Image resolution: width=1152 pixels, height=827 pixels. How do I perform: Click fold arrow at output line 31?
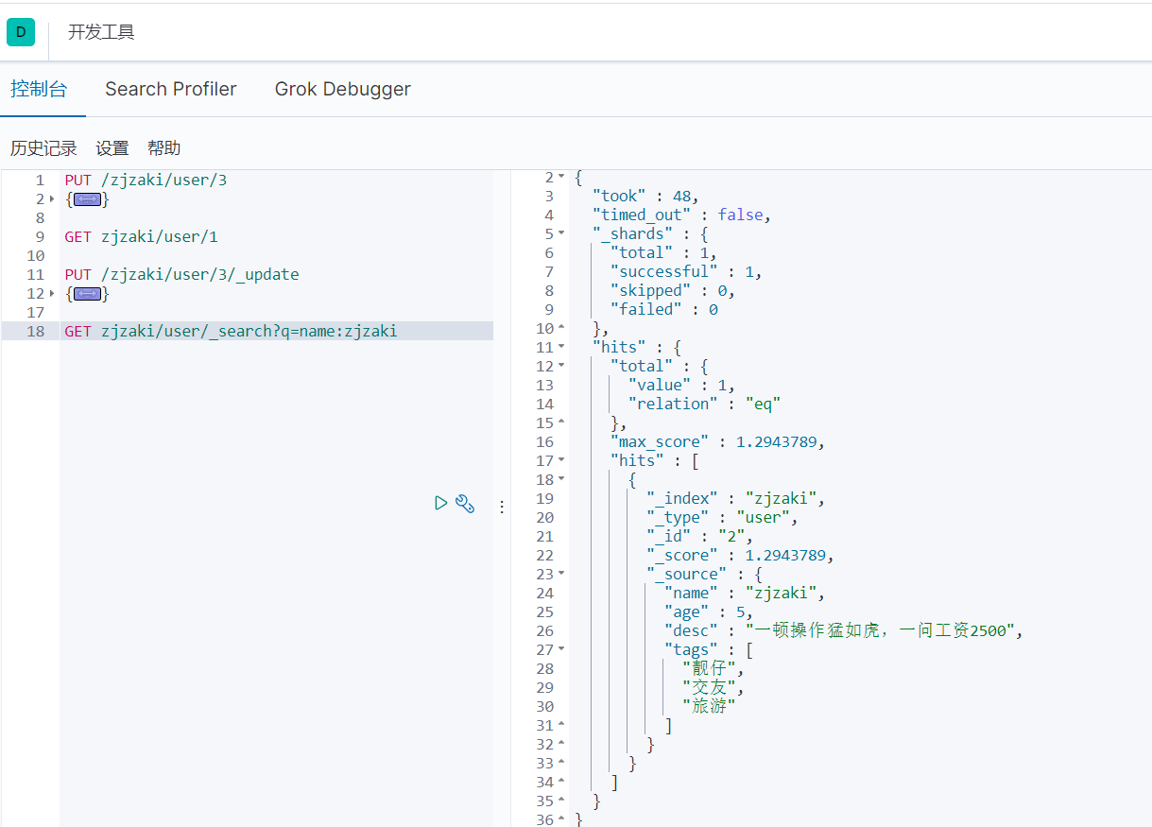[x=561, y=725]
